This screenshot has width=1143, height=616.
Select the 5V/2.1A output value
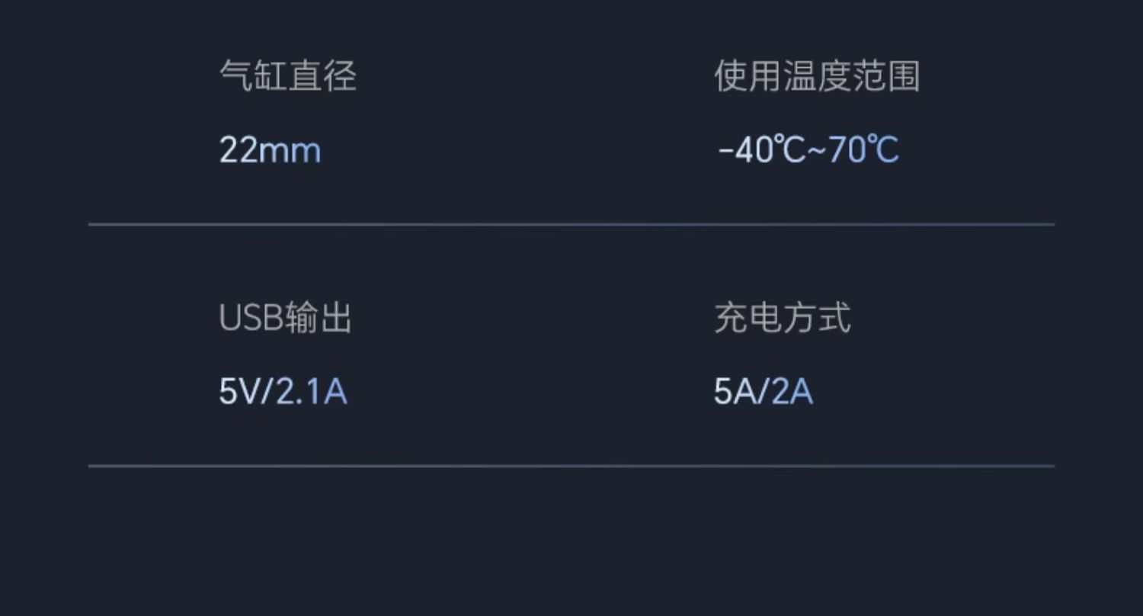(x=283, y=393)
